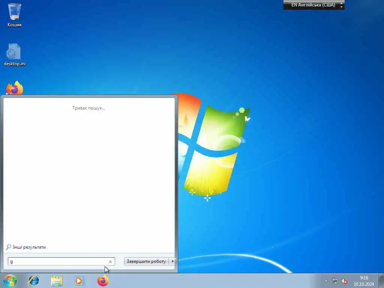Select the desktop.ini file icon
Image resolution: width=384 pixels, height=288 pixels.
point(15,54)
